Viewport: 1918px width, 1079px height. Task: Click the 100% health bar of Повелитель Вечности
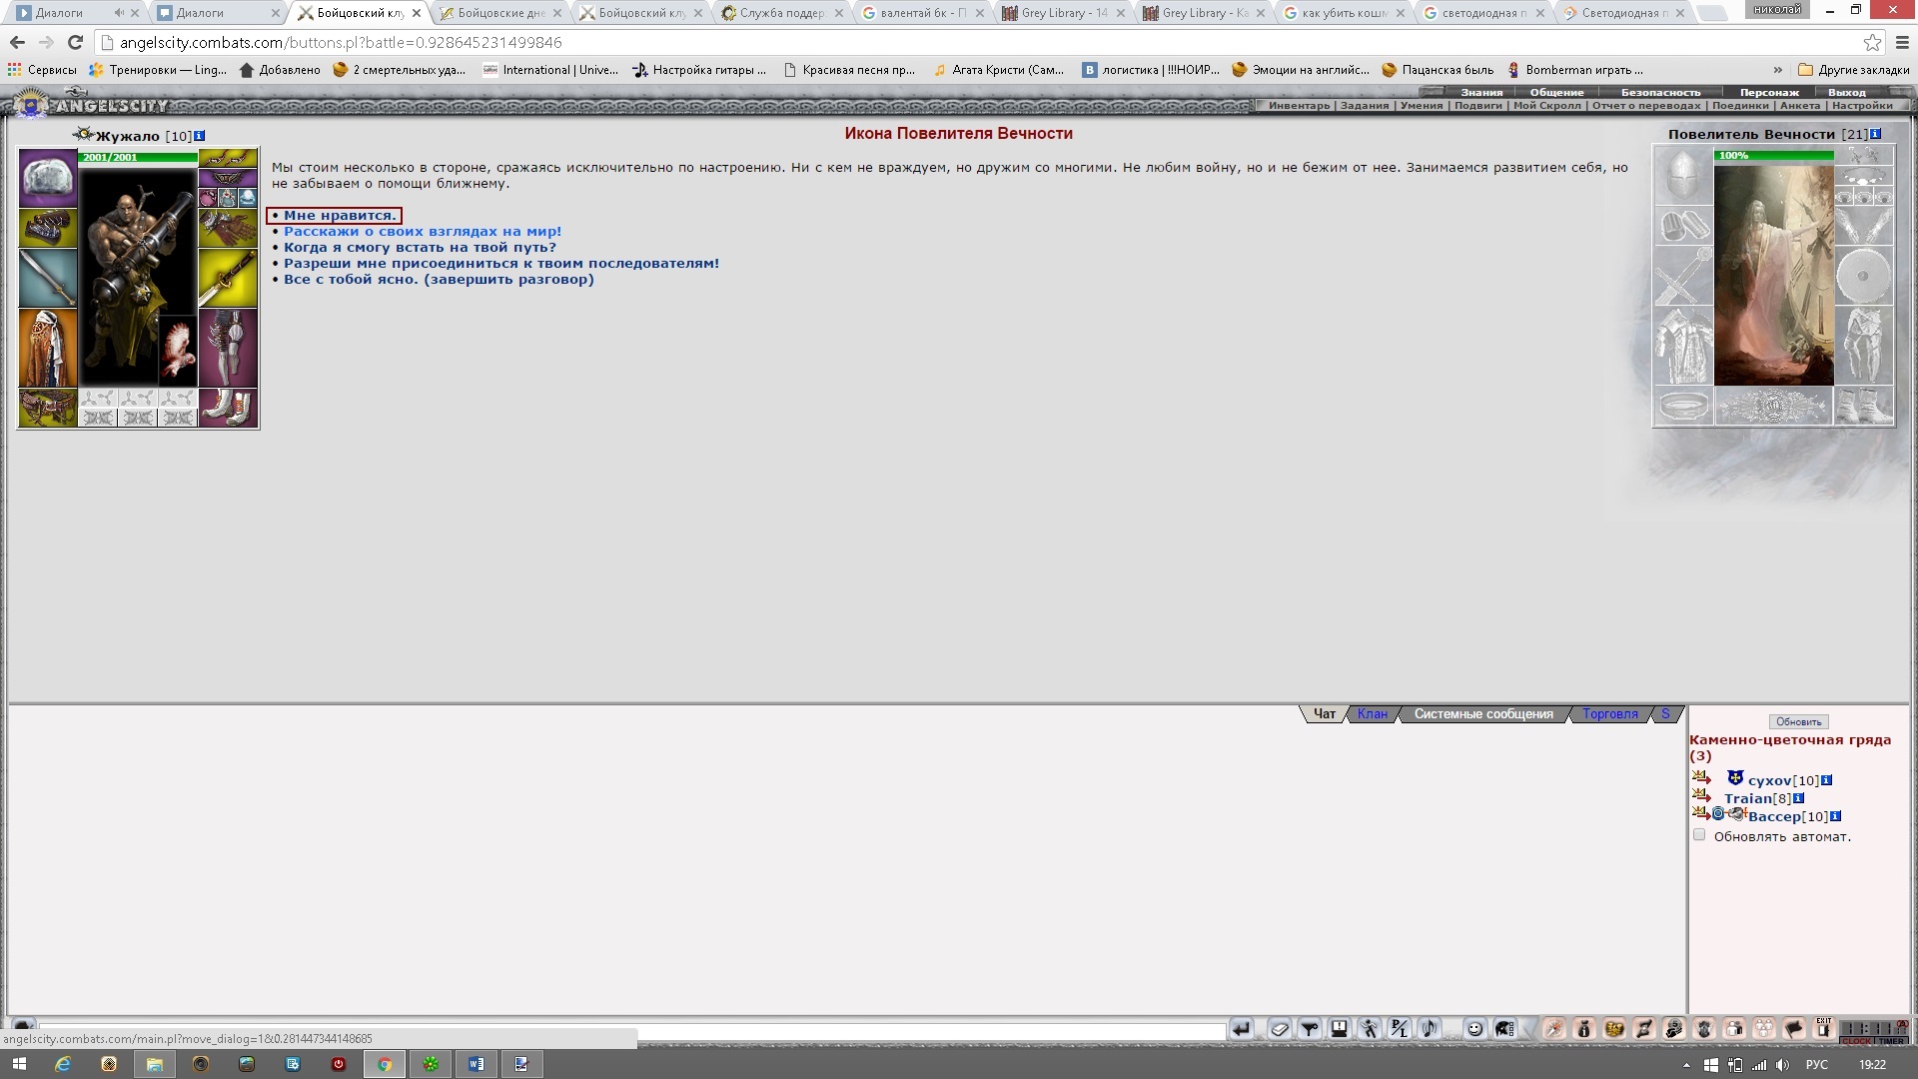(x=1773, y=155)
